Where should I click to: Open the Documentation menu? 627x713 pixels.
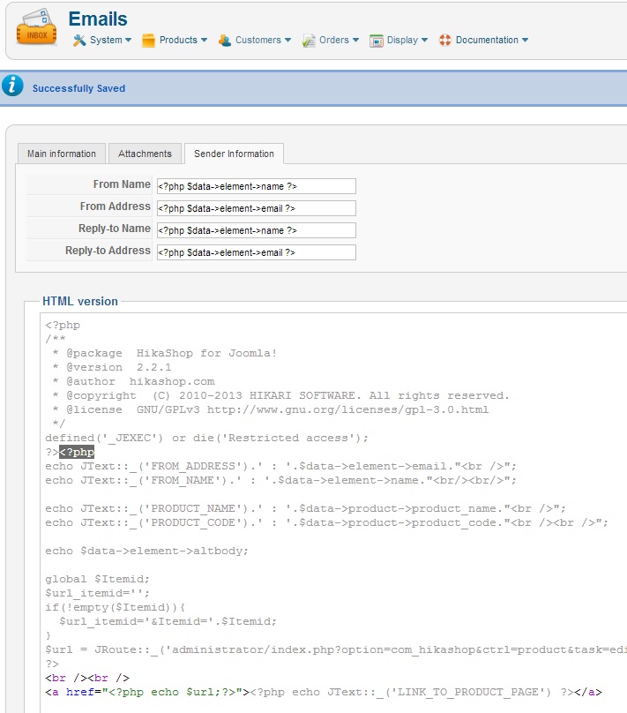click(x=487, y=41)
